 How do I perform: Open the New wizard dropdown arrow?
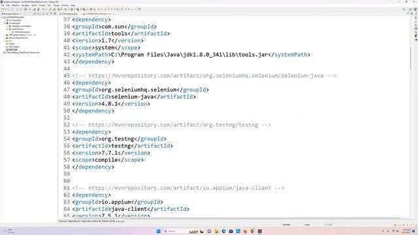6,9
